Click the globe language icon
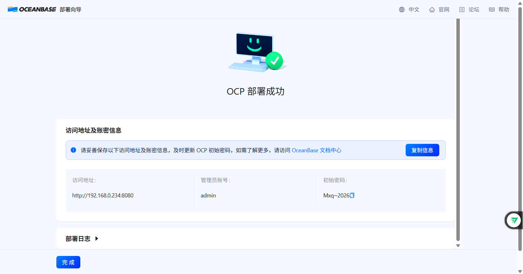The image size is (523, 274). pos(402,10)
